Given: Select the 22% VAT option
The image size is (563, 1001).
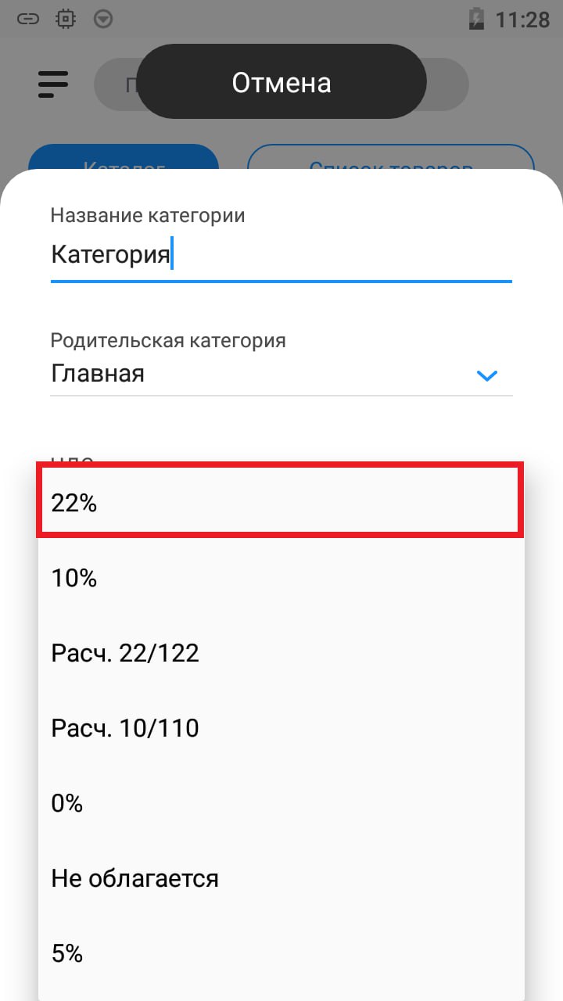Looking at the screenshot, I should (280, 503).
